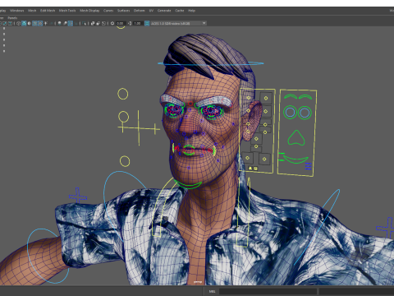
Task: Toggle the Safe Title icon
Action: pos(10,23)
